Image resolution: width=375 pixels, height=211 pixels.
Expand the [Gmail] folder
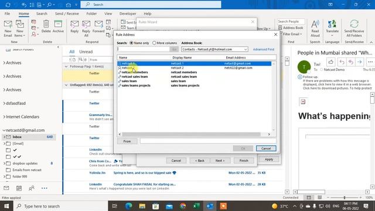click(x=4, y=144)
